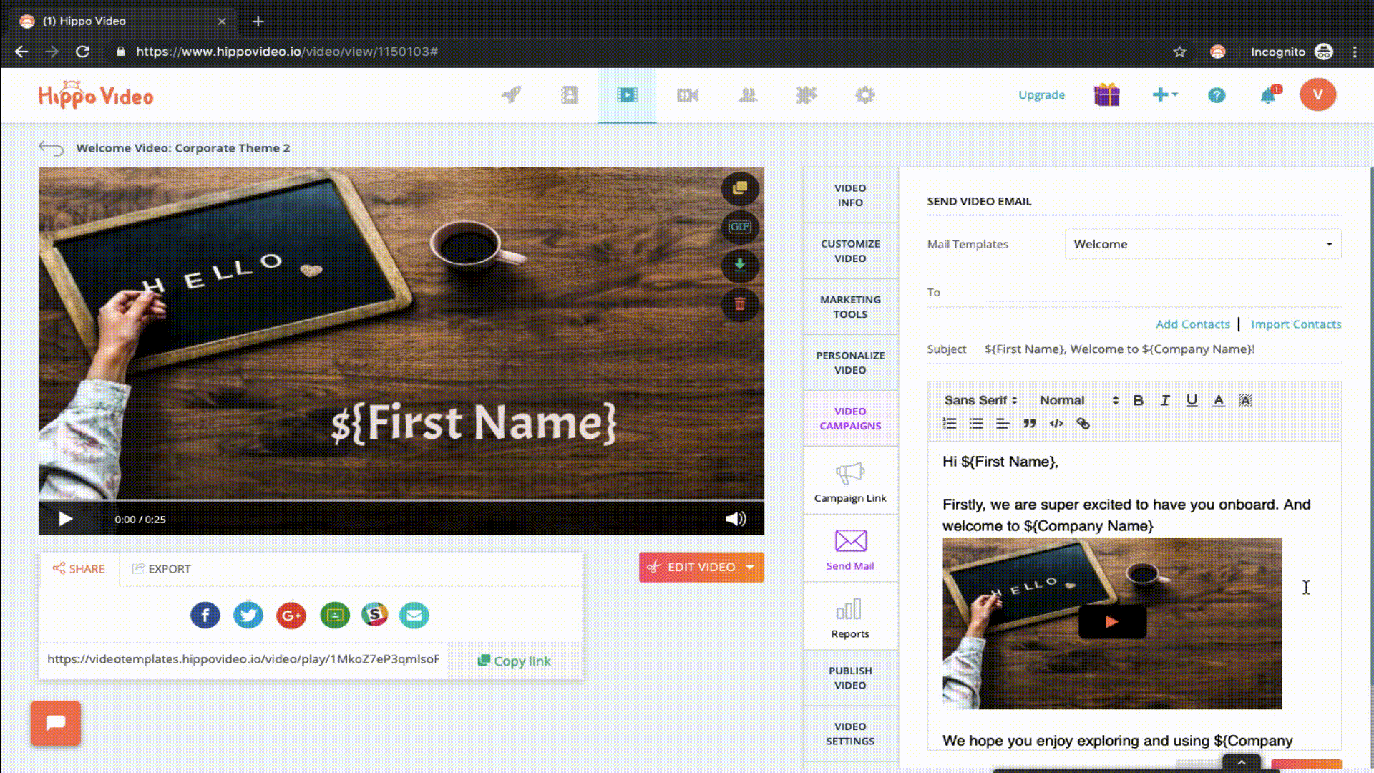The height and width of the screenshot is (773, 1374).
Task: Open the contacts book icon in navigation
Action: [569, 94]
